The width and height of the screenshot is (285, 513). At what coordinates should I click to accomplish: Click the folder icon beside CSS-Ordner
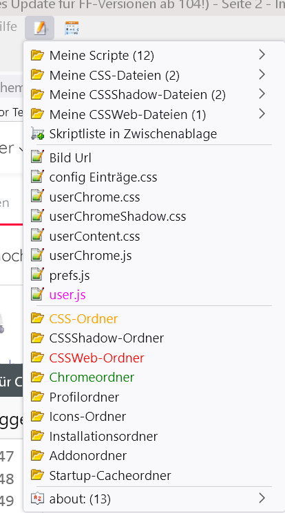(37, 318)
